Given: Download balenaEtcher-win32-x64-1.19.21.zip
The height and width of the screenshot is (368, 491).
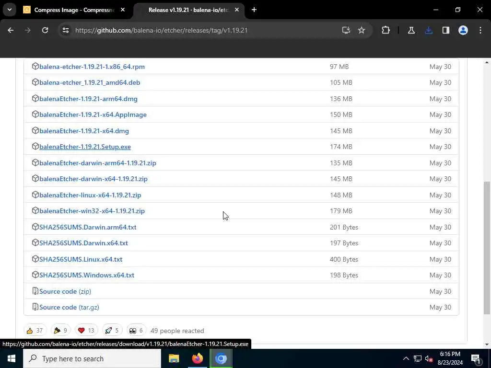Looking at the screenshot, I should (x=92, y=211).
